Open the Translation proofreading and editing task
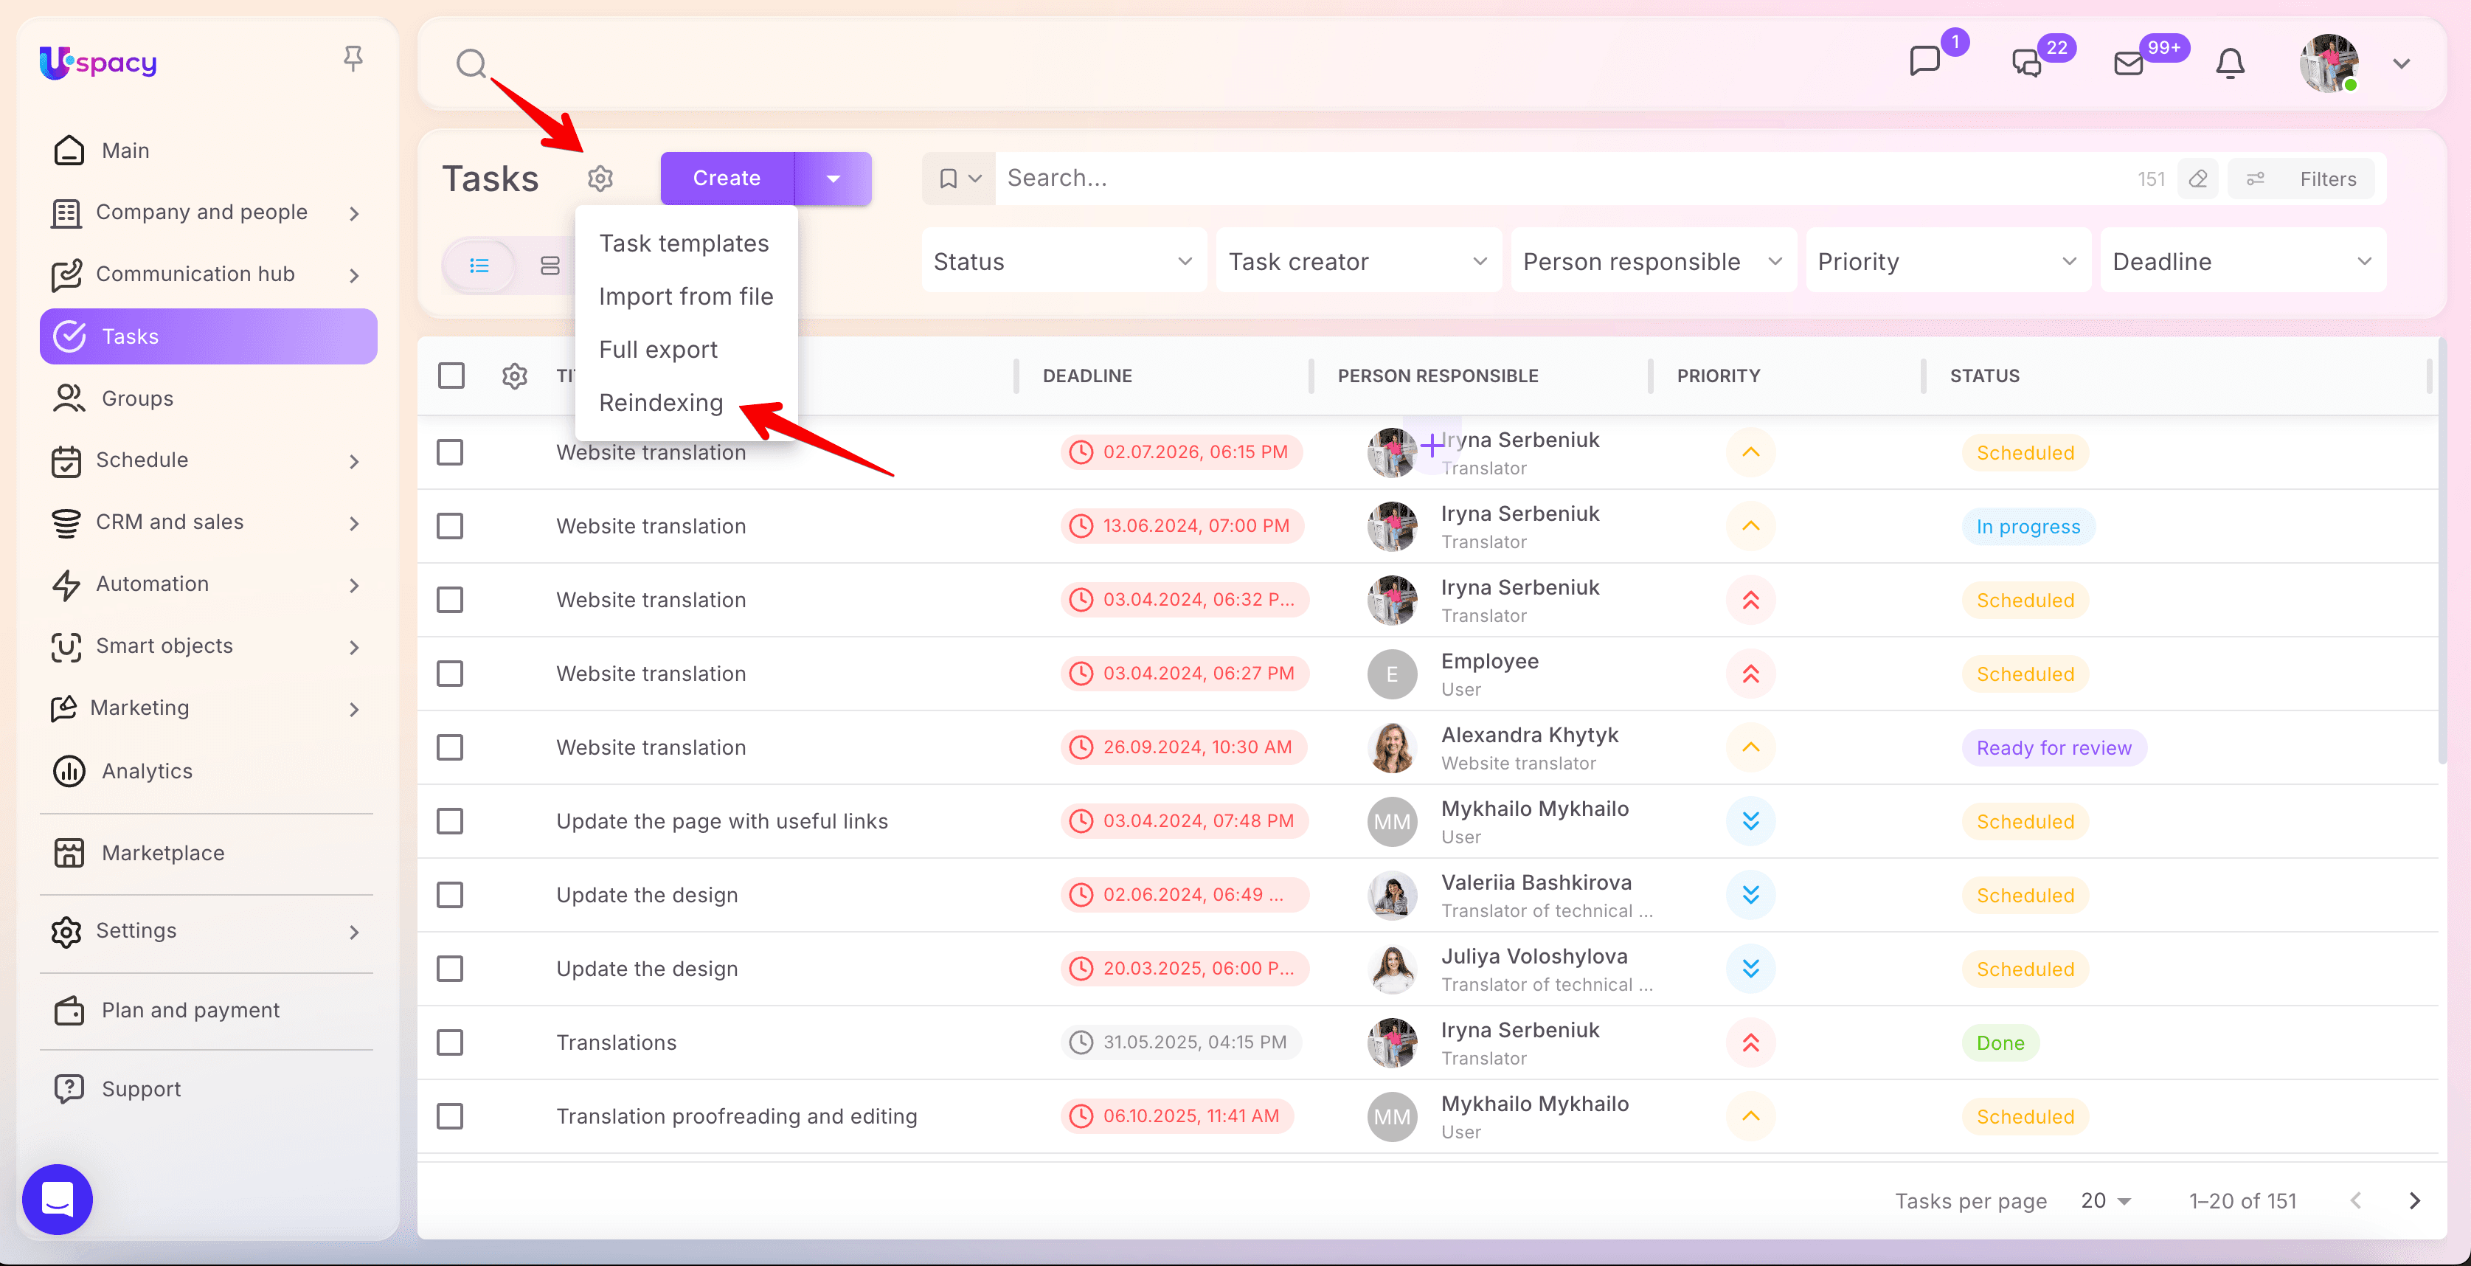This screenshot has width=2471, height=1266. click(737, 1116)
